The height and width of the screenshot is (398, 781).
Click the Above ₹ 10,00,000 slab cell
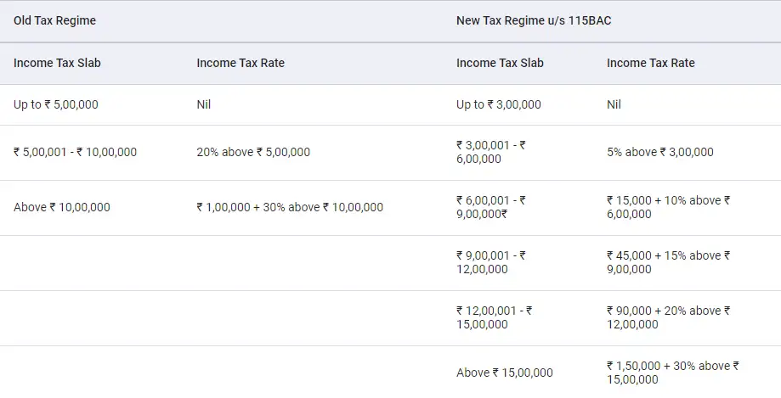click(61, 207)
